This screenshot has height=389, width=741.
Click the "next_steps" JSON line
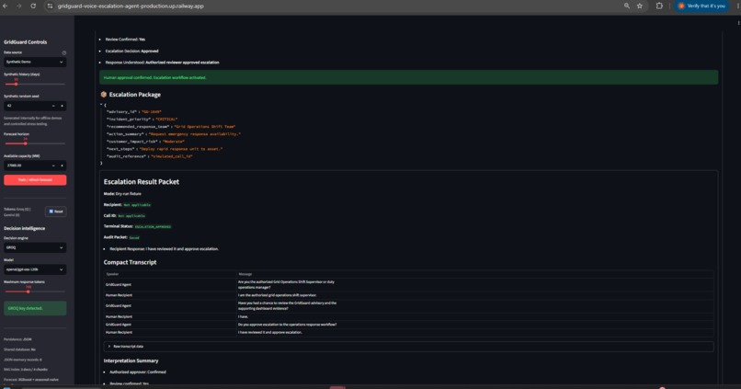[164, 149]
